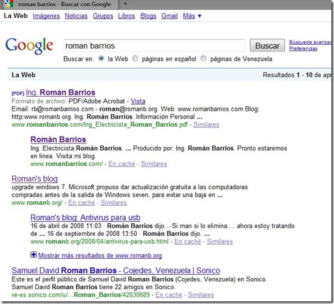334x304 pixels.
Task: Click the 'Buscar en:' label
Action: point(79,59)
